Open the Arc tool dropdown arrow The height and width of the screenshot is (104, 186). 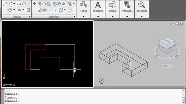(14, 4)
